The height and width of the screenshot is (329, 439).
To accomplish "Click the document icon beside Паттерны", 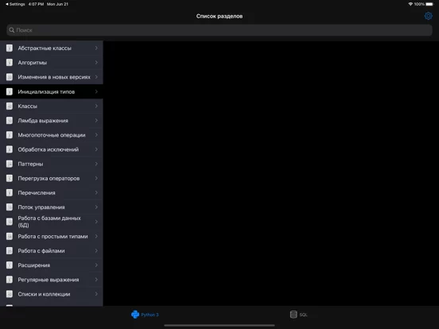I will 10,164.
